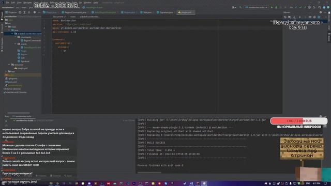Expand the test folder
This screenshot has width=331, height=186.
click(x=6, y=72)
